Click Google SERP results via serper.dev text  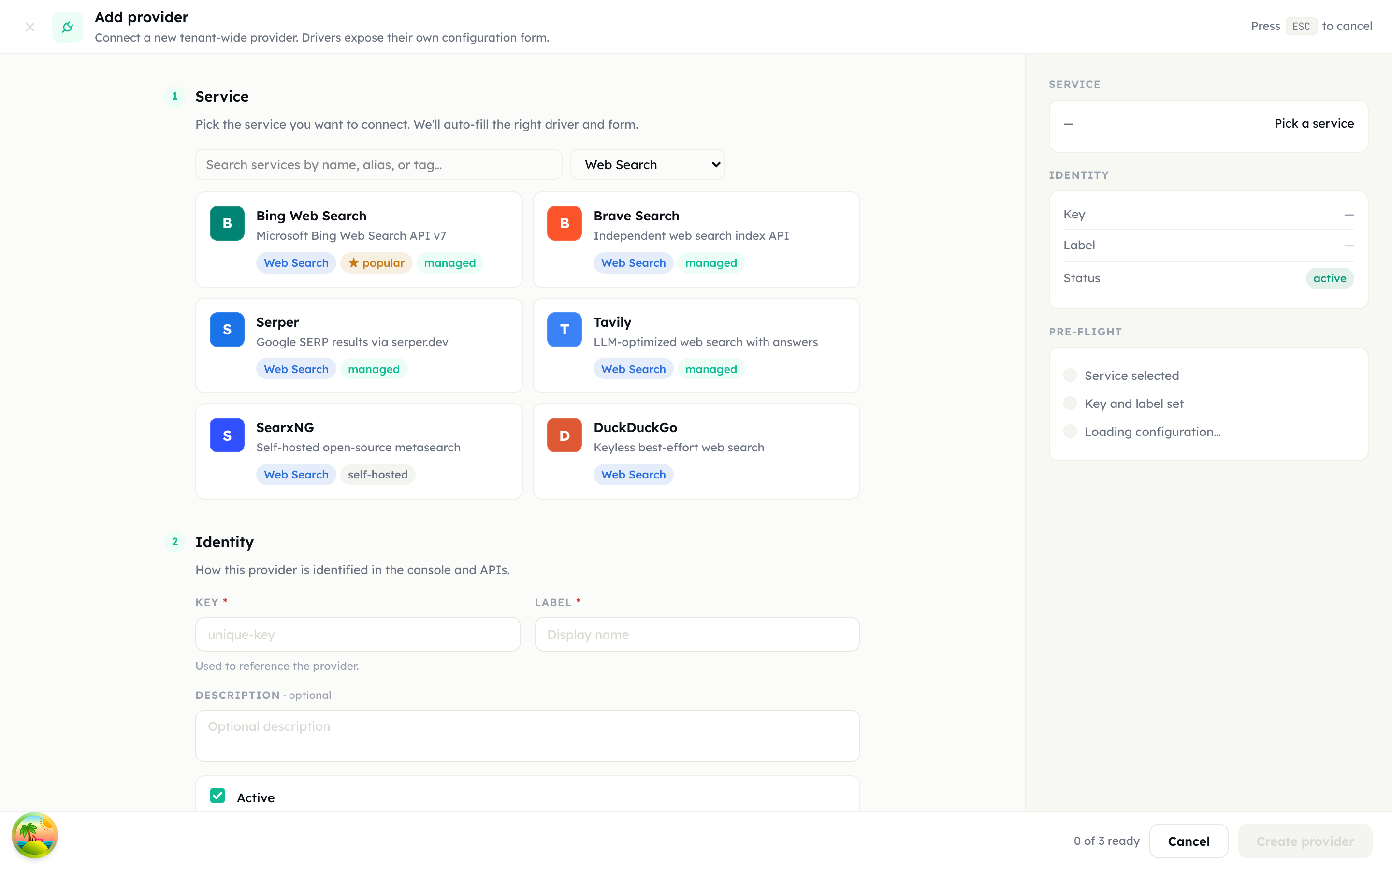[352, 342]
